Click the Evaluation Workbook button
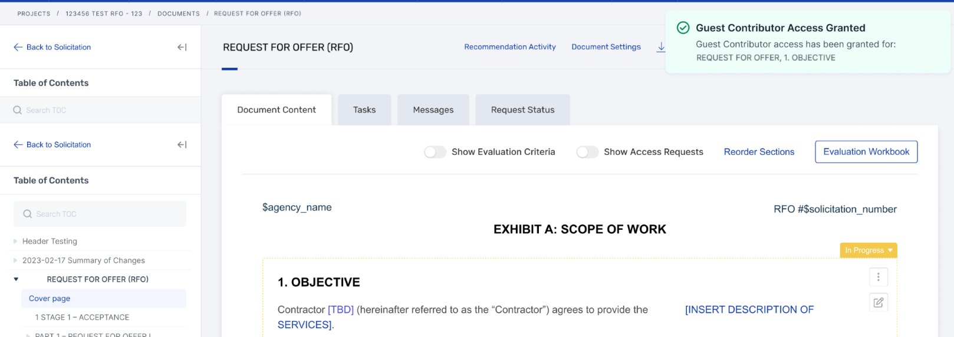The width and height of the screenshot is (954, 337). [x=866, y=152]
